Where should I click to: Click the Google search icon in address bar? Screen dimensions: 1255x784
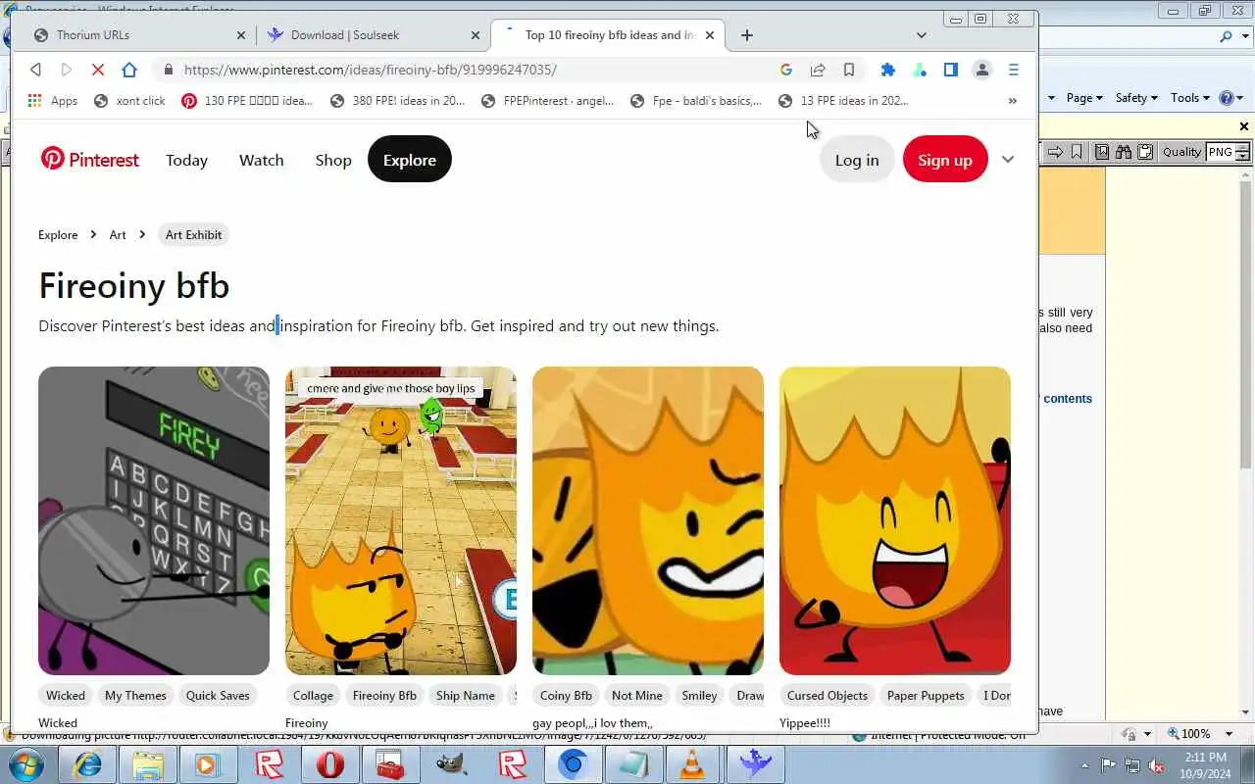pyautogui.click(x=786, y=70)
